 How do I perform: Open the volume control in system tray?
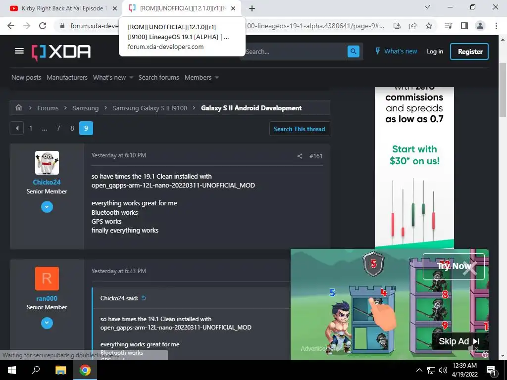pyautogui.click(x=443, y=370)
